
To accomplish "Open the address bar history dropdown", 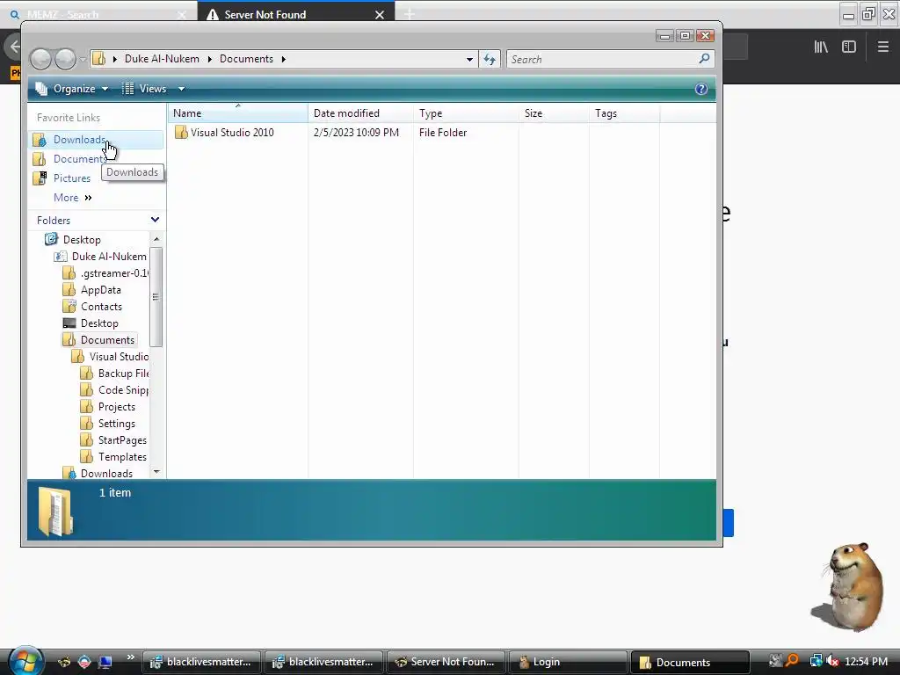I will tap(469, 59).
